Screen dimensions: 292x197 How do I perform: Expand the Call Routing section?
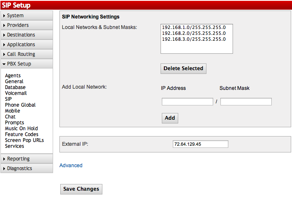tap(27, 54)
